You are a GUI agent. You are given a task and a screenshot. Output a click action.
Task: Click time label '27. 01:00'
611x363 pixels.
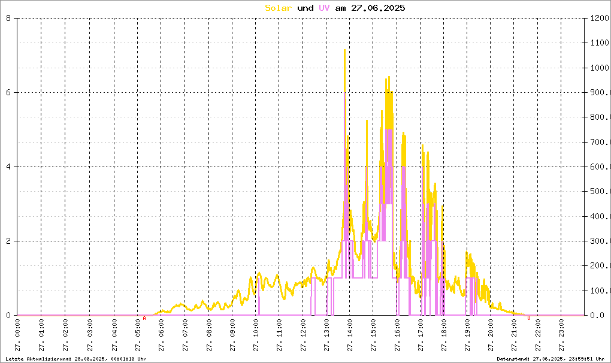coord(41,335)
